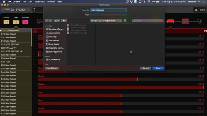Click the AirPlay display icon
This screenshot has width=207, height=116.
[x=140, y=2]
